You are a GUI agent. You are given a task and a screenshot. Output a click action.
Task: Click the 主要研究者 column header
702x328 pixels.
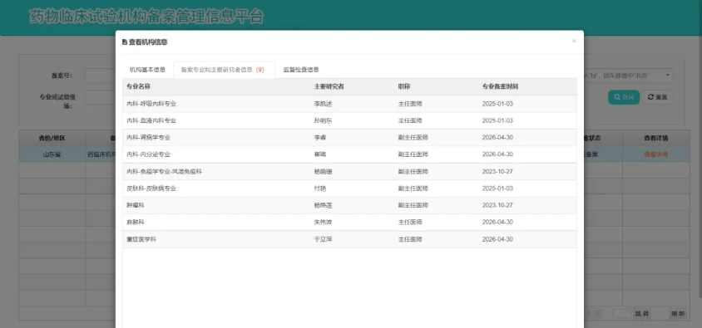[329, 86]
